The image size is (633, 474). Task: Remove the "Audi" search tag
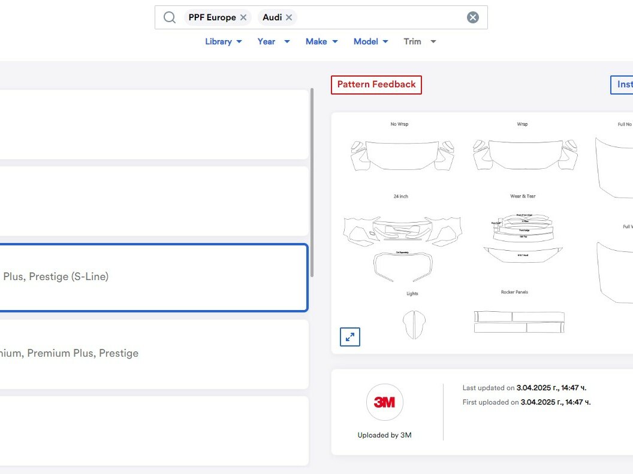(x=289, y=17)
